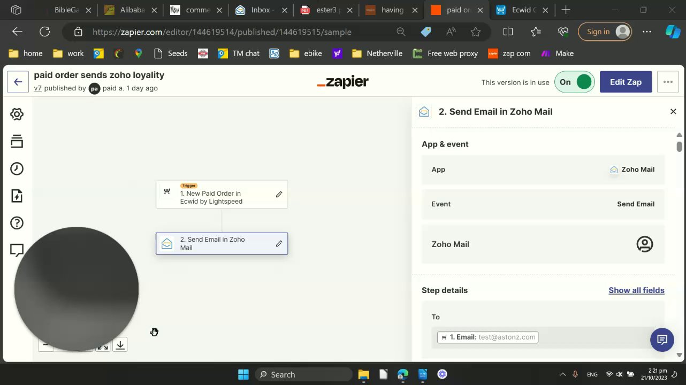Viewport: 686px width, 385px height.
Task: Close the paid order tab
Action: pyautogui.click(x=480, y=10)
